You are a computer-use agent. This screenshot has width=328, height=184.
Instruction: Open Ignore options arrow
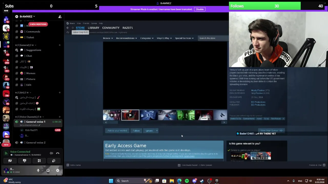pos(157,131)
